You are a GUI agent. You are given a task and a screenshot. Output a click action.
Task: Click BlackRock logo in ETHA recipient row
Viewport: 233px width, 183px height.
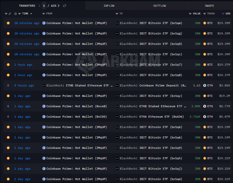(117, 117)
